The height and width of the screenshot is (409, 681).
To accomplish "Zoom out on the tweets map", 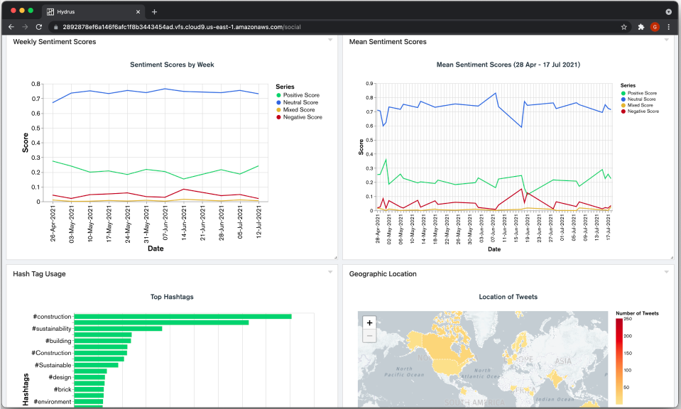I will pyautogui.click(x=369, y=336).
